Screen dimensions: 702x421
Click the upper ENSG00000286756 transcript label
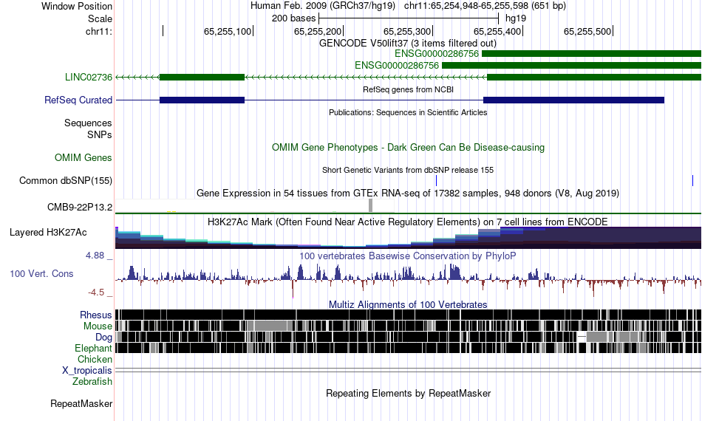(437, 54)
